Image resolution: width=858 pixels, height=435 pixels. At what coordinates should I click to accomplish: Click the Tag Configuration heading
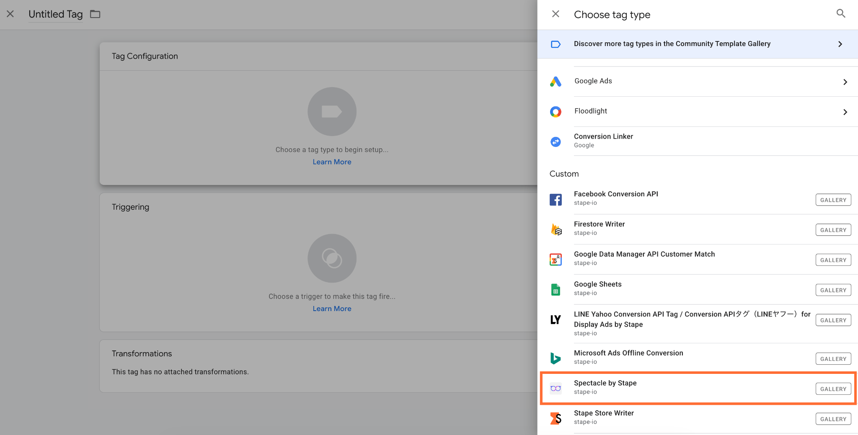[145, 56]
